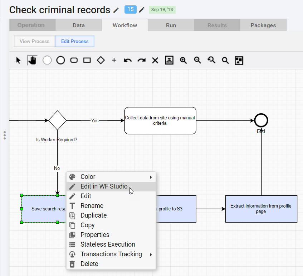Expand the Transactions Tracking submenu arrow

tap(151, 254)
